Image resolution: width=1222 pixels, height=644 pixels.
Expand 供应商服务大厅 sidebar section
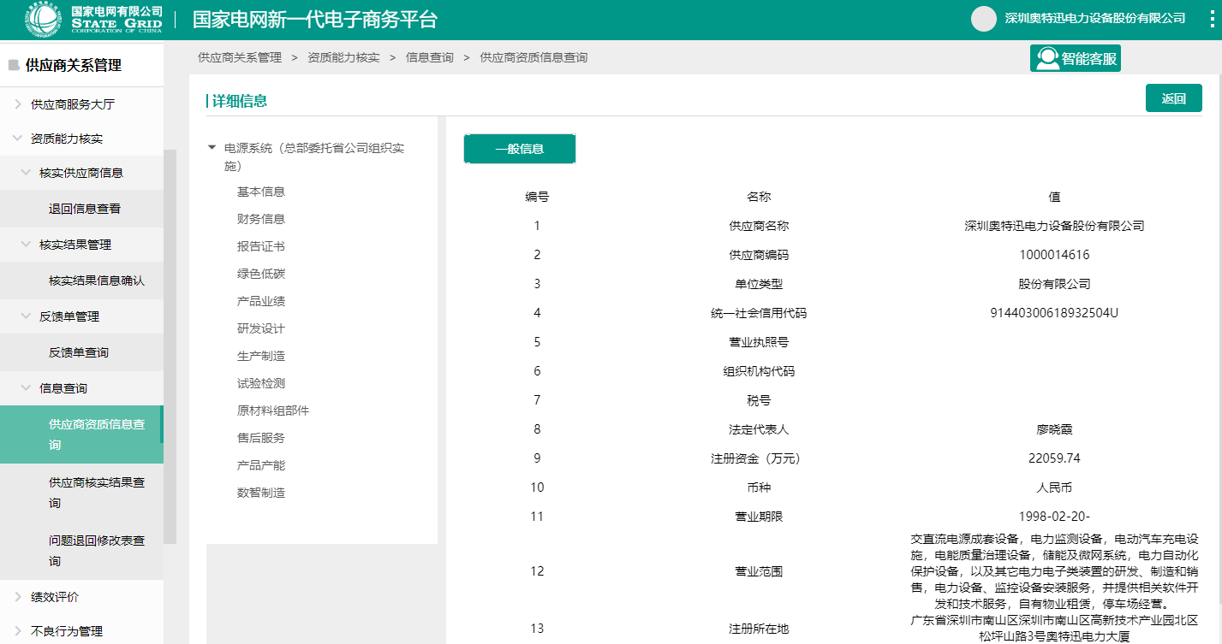[x=18, y=104]
